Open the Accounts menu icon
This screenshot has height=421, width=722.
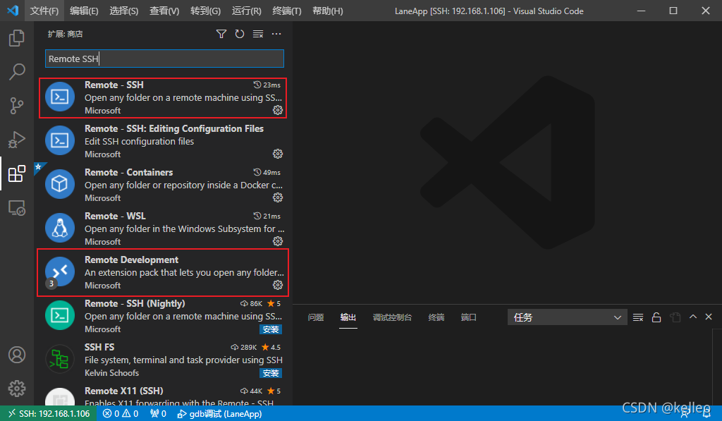[17, 355]
